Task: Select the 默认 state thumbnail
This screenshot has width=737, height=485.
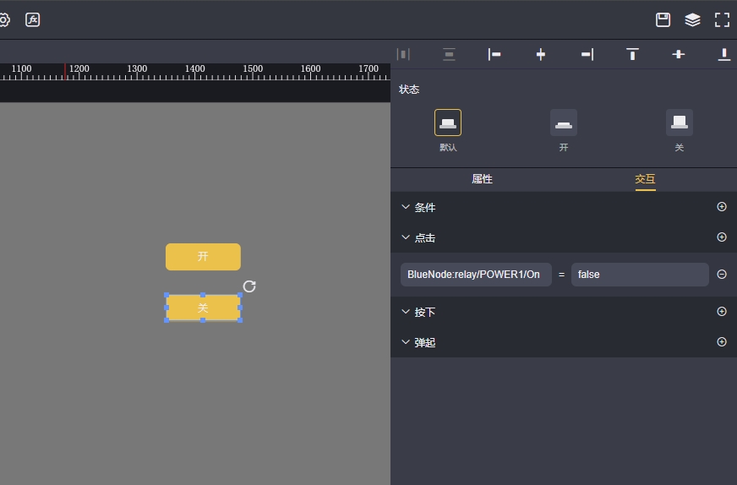Action: click(447, 123)
